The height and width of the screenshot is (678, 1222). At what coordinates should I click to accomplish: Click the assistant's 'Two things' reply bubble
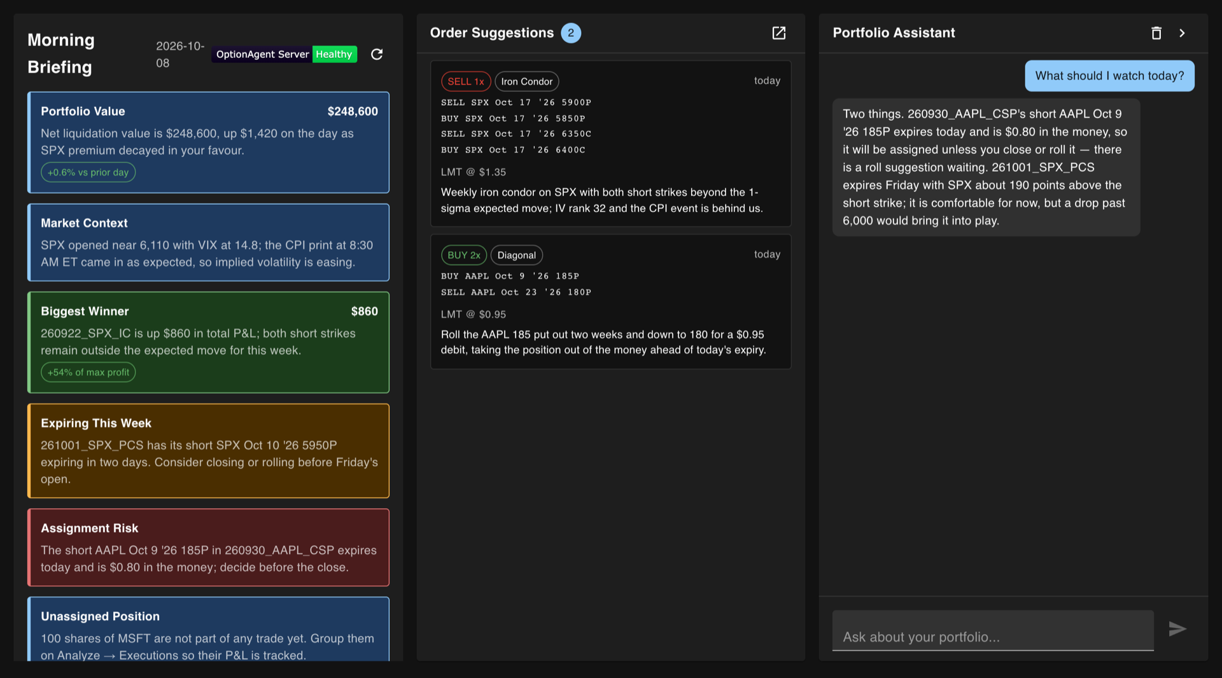pyautogui.click(x=986, y=167)
